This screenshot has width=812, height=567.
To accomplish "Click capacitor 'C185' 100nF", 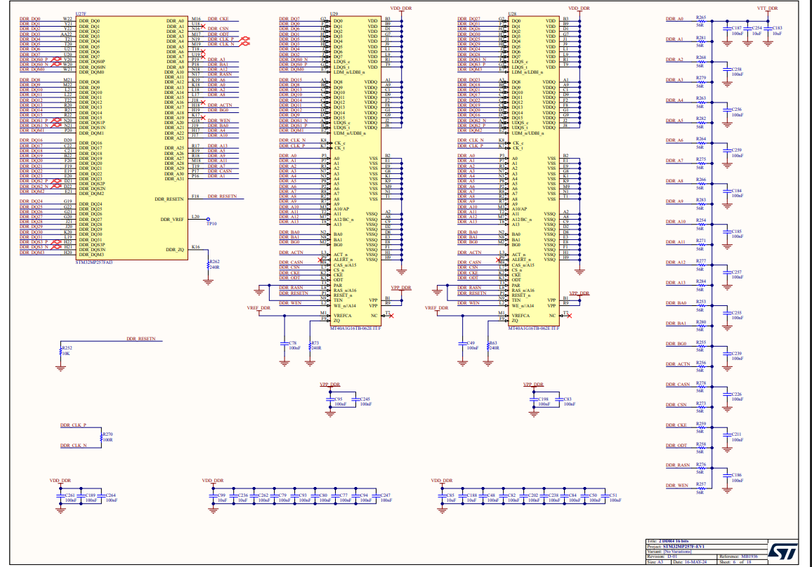I will (727, 233).
